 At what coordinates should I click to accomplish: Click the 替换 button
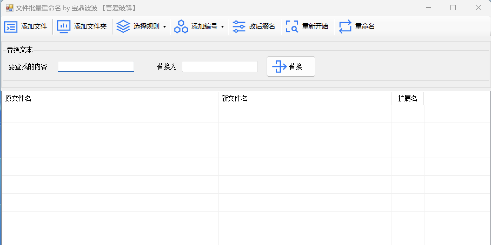pyautogui.click(x=291, y=66)
